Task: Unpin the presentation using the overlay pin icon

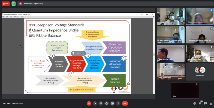Action: (x=73, y=53)
